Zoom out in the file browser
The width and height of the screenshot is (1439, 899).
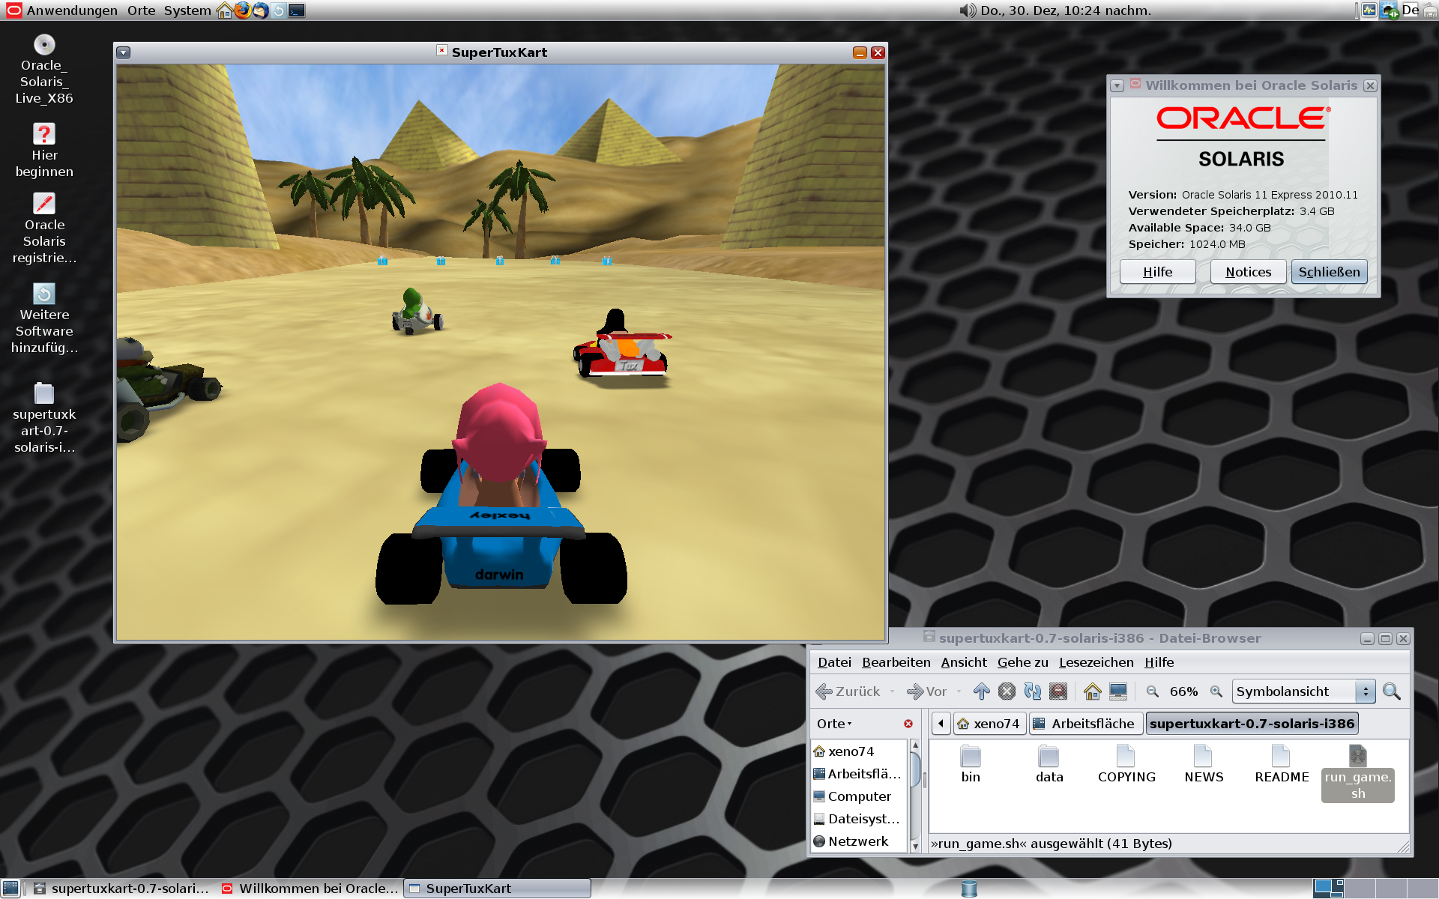click(x=1153, y=691)
